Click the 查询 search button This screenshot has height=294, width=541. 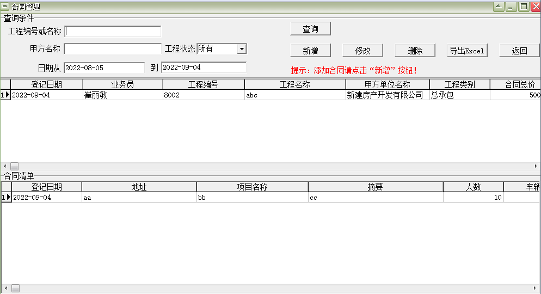[x=310, y=29]
